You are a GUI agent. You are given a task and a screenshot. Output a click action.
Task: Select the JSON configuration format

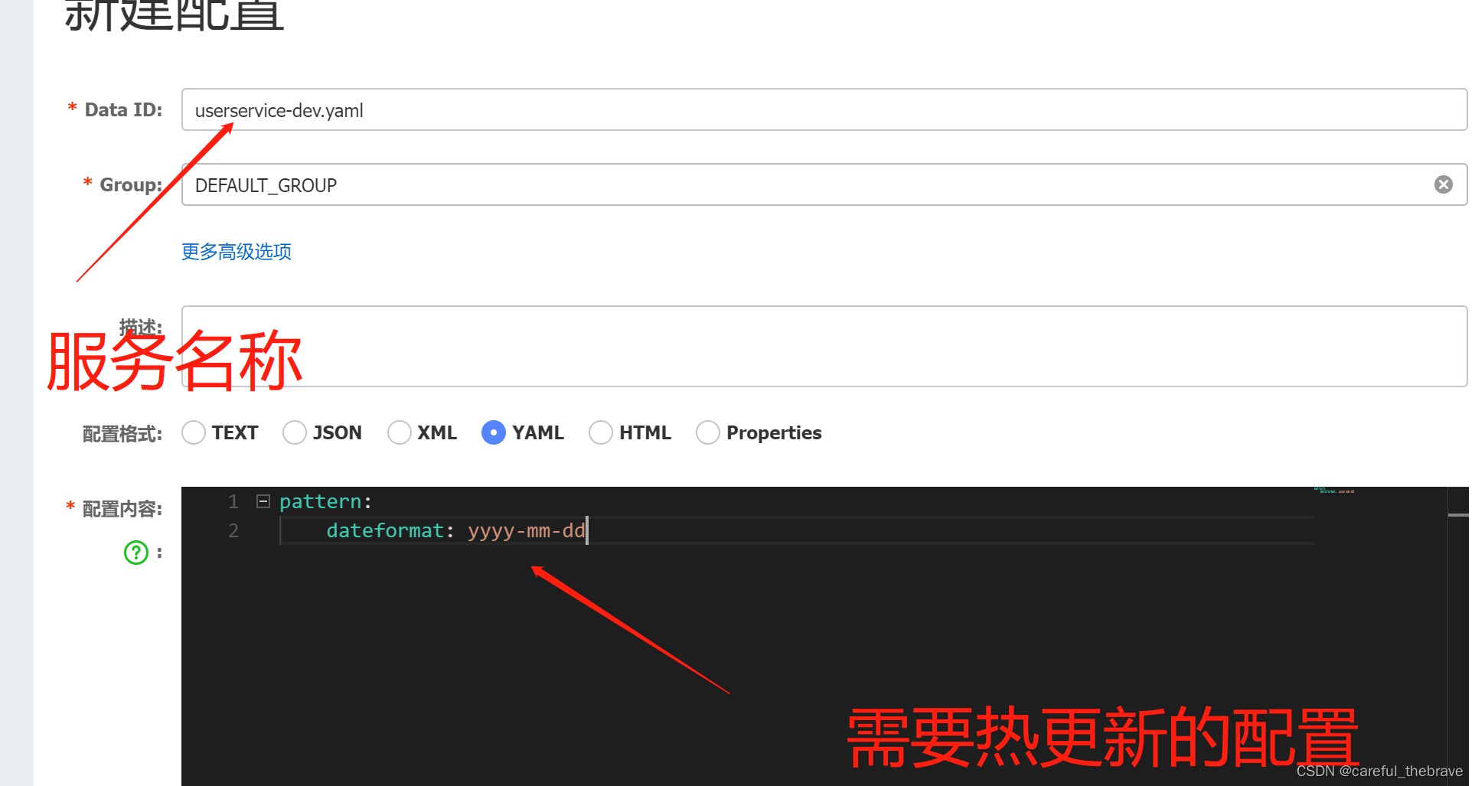click(x=294, y=432)
